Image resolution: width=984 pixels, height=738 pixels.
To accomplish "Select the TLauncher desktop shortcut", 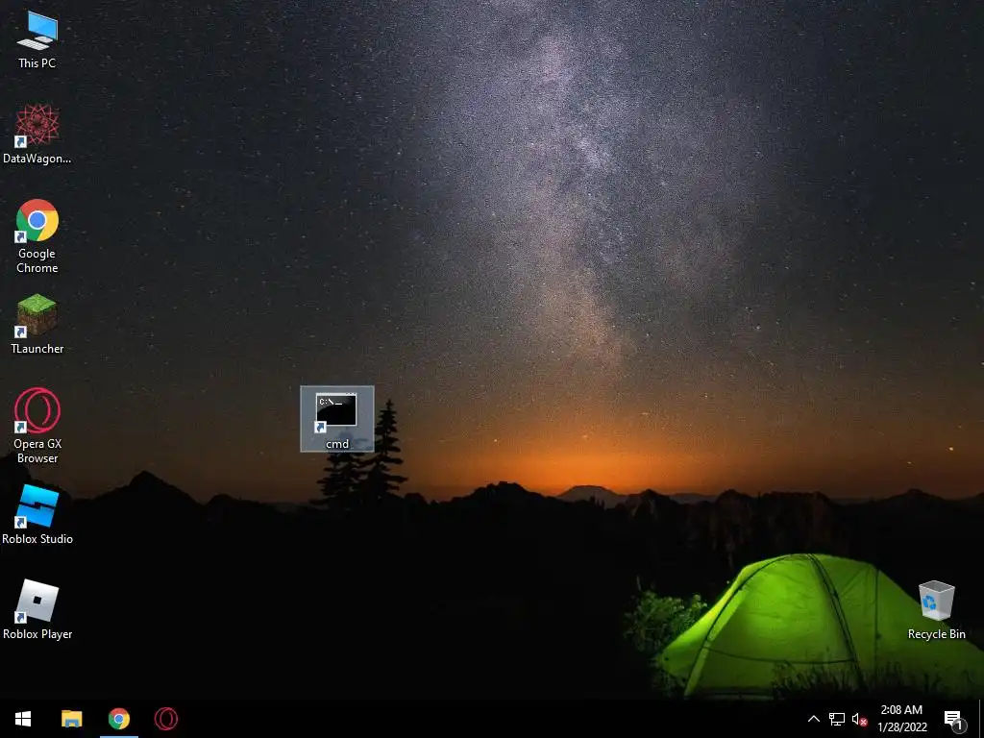I will 37,325.
